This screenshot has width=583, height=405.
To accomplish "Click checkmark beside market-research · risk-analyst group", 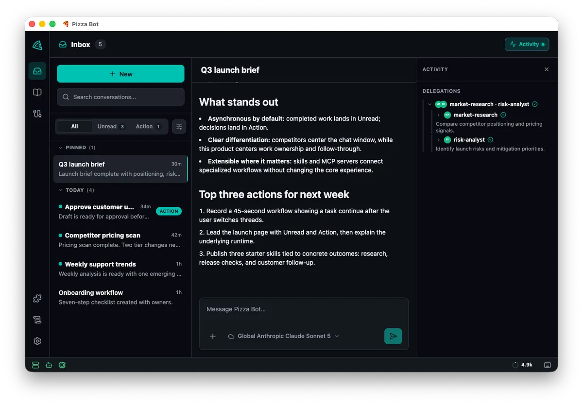I will coord(535,104).
